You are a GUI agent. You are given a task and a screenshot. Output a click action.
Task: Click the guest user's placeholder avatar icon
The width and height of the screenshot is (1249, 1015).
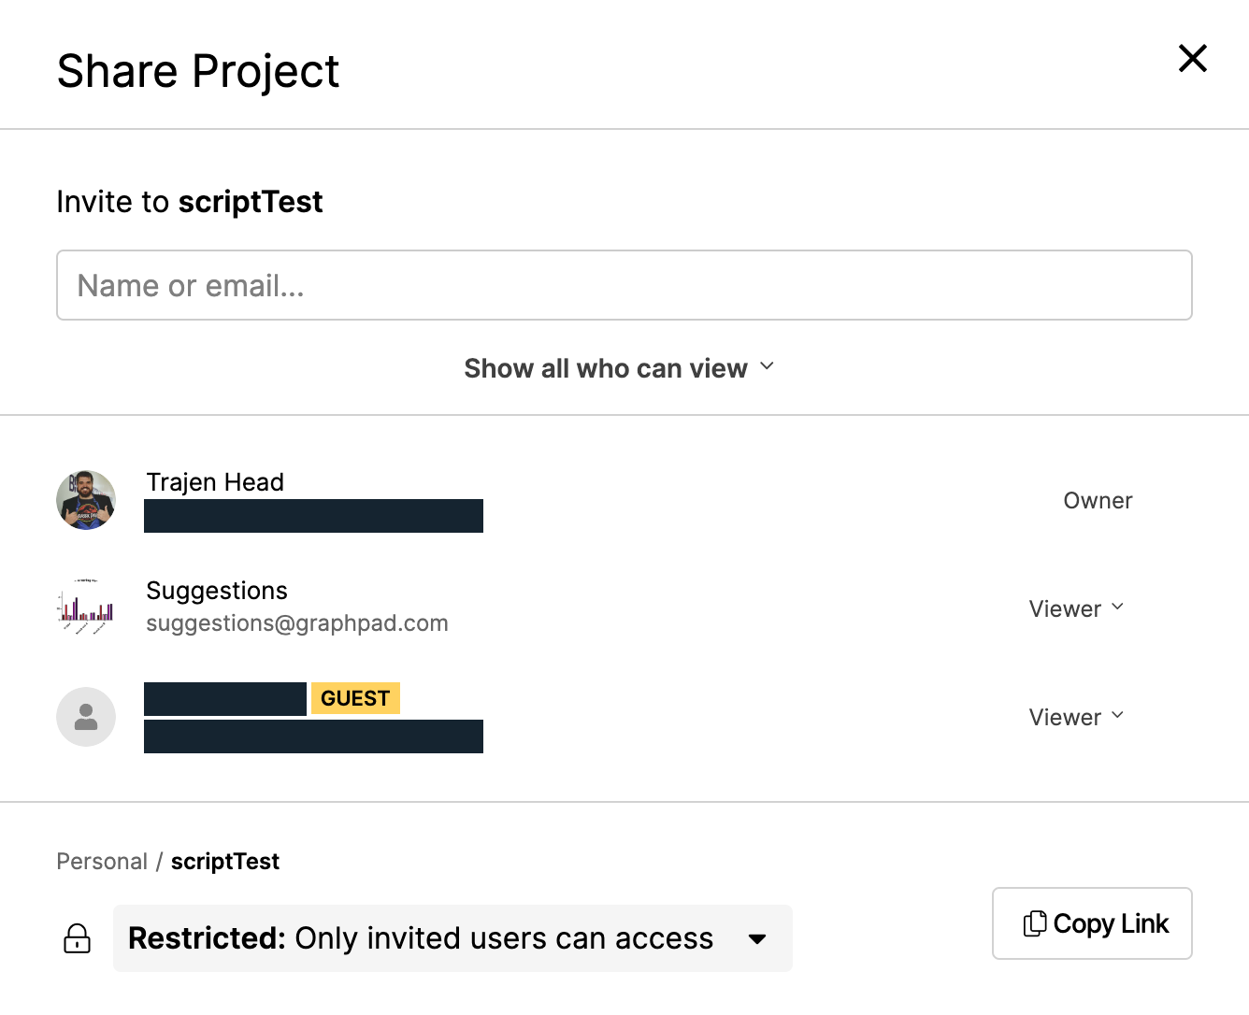(86, 717)
